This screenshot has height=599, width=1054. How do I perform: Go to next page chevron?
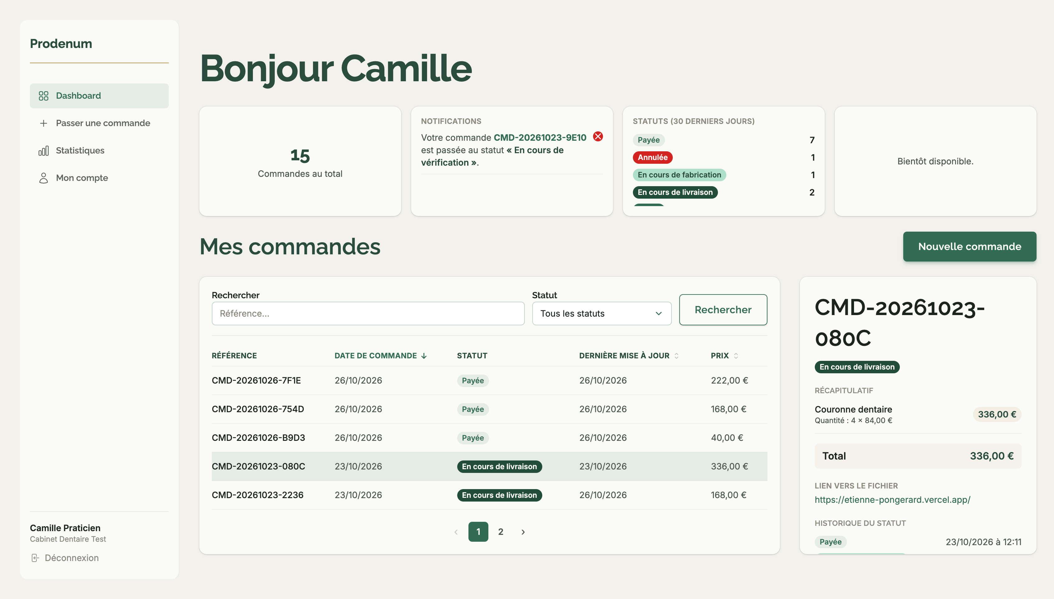(523, 532)
